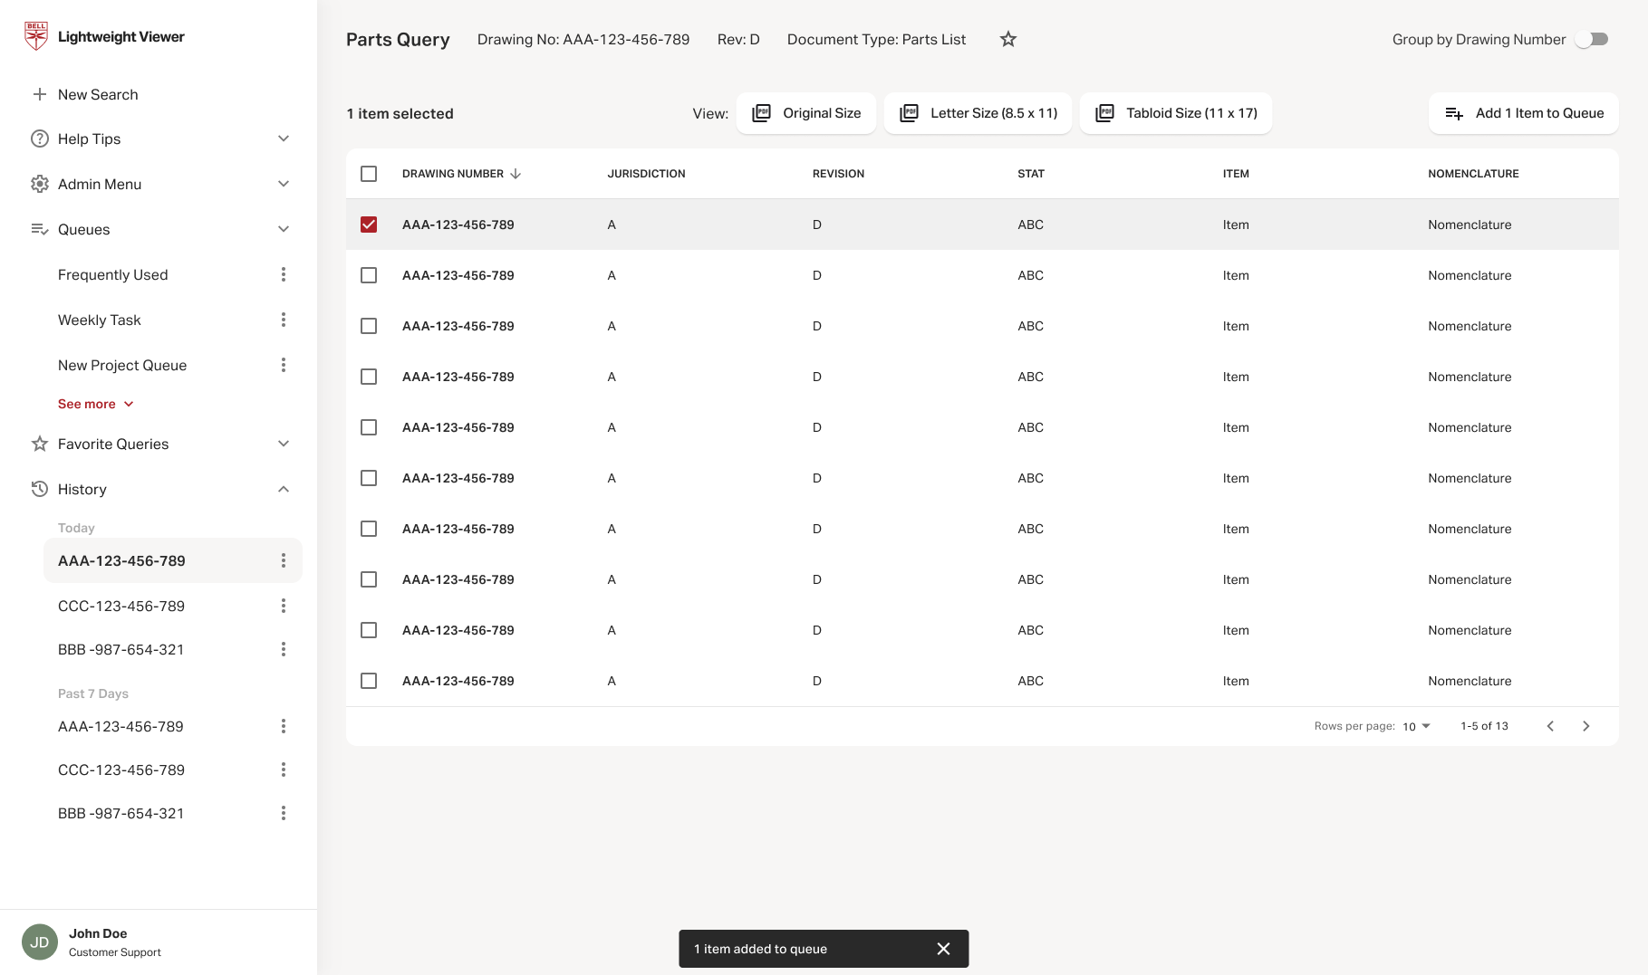Open the Rows per page dropdown
Viewport: 1648px width, 975px height.
tap(1417, 726)
